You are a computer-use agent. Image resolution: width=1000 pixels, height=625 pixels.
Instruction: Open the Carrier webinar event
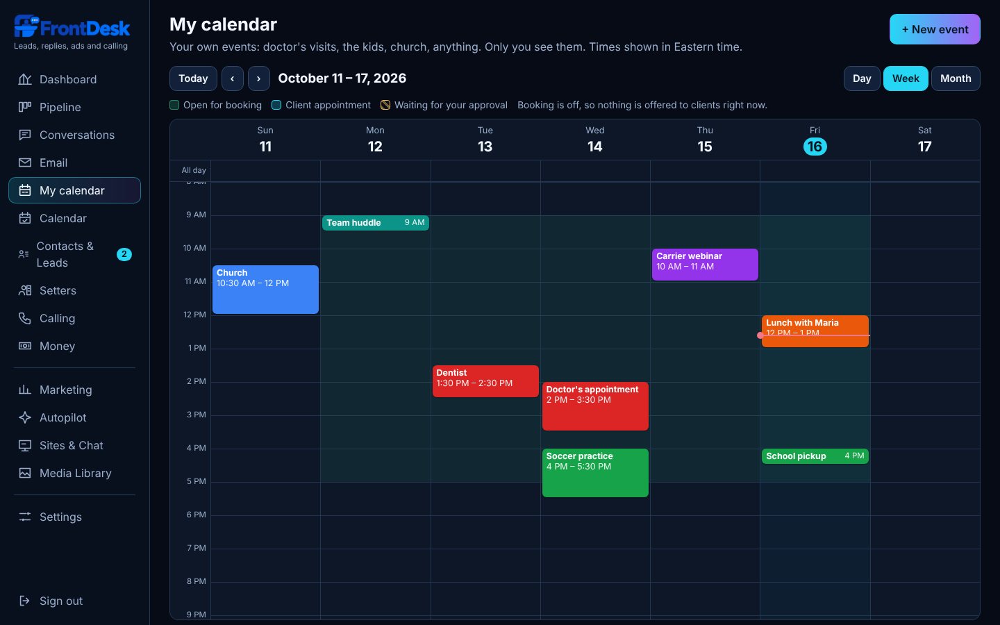[x=705, y=265]
